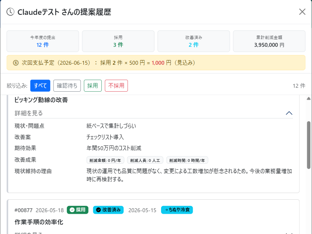Filter by 不採用 proposals
Image resolution: width=312 pixels, height=234 pixels.
pos(116,85)
